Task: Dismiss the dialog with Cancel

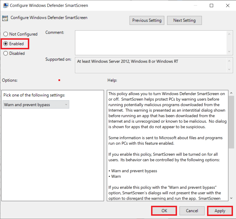Action: click(x=192, y=210)
